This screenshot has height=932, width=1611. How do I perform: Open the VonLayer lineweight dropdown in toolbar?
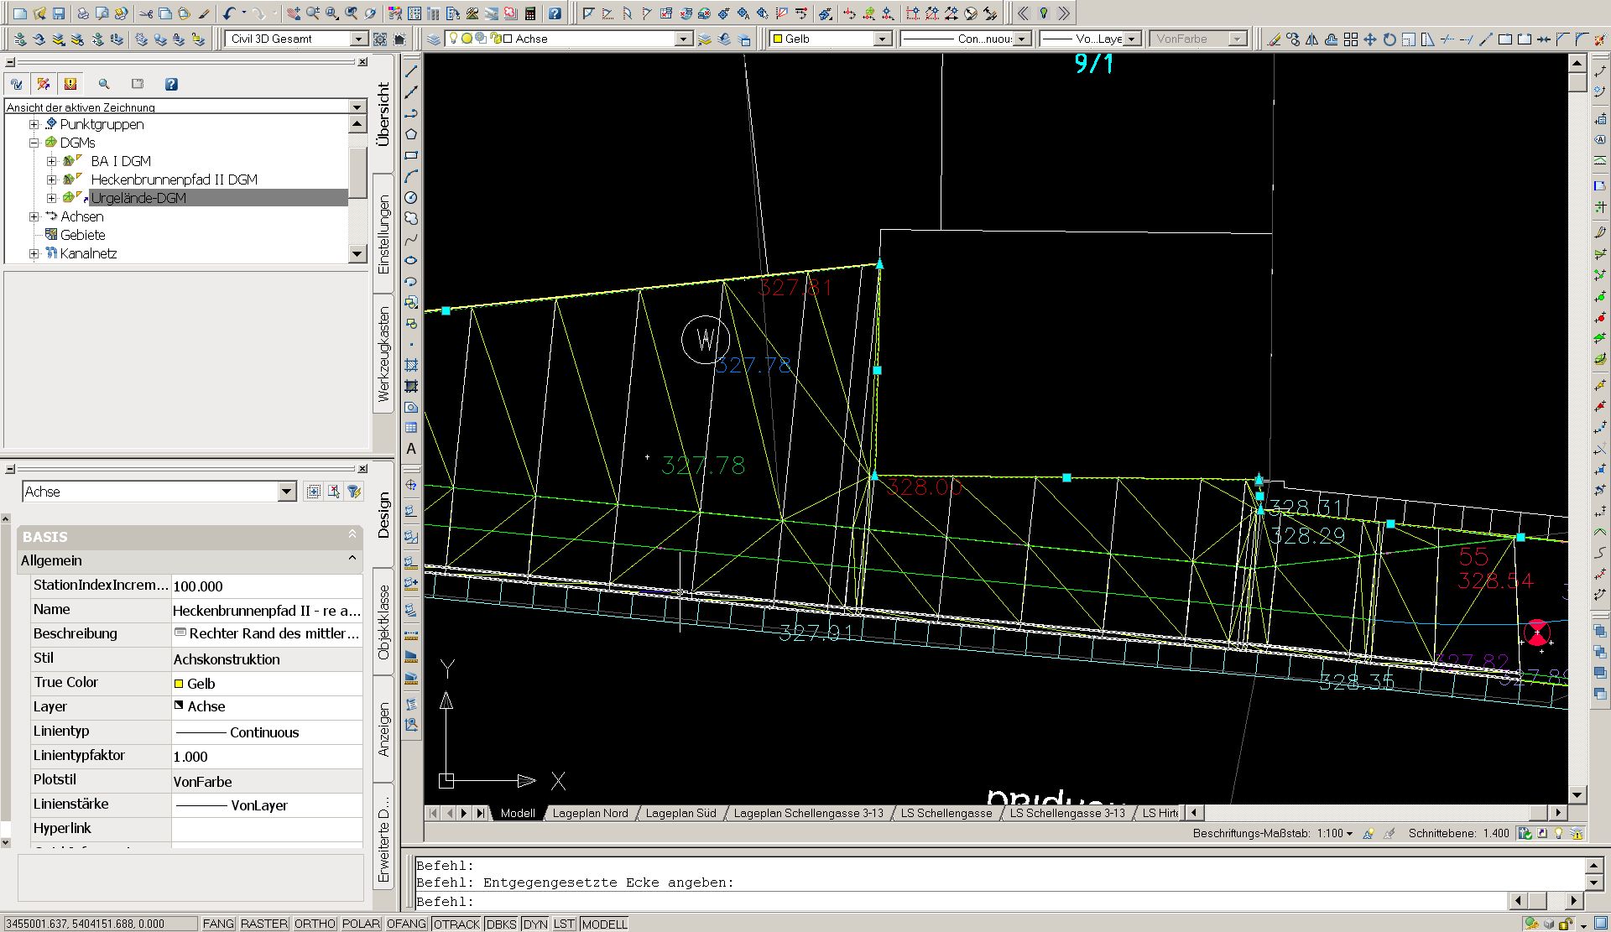pos(1132,39)
